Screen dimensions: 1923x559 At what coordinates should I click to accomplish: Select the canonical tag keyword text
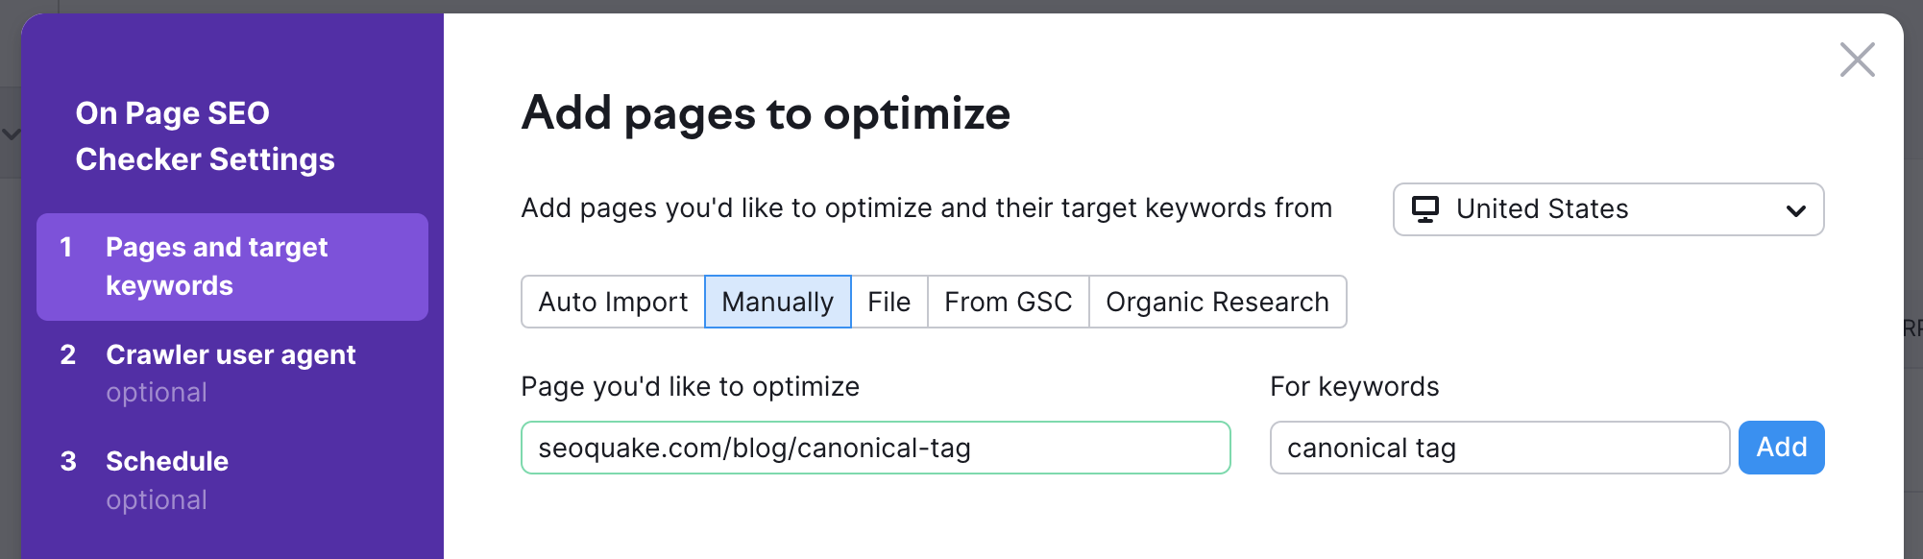coord(1374,447)
